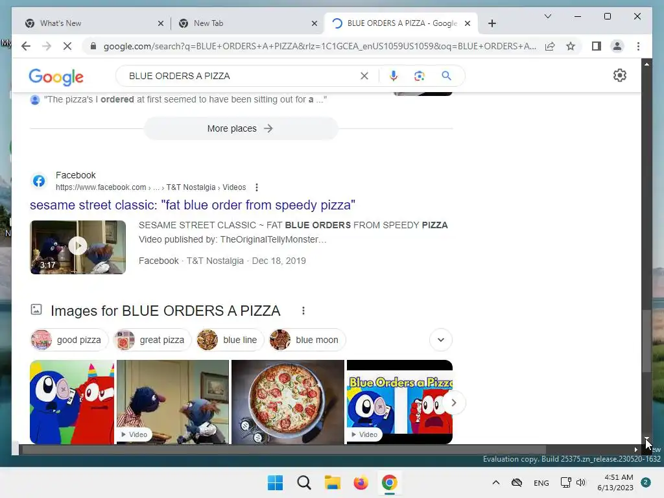Play the 3:17 Sesame Street video thumbnail
The height and width of the screenshot is (498, 664).
[x=78, y=247]
